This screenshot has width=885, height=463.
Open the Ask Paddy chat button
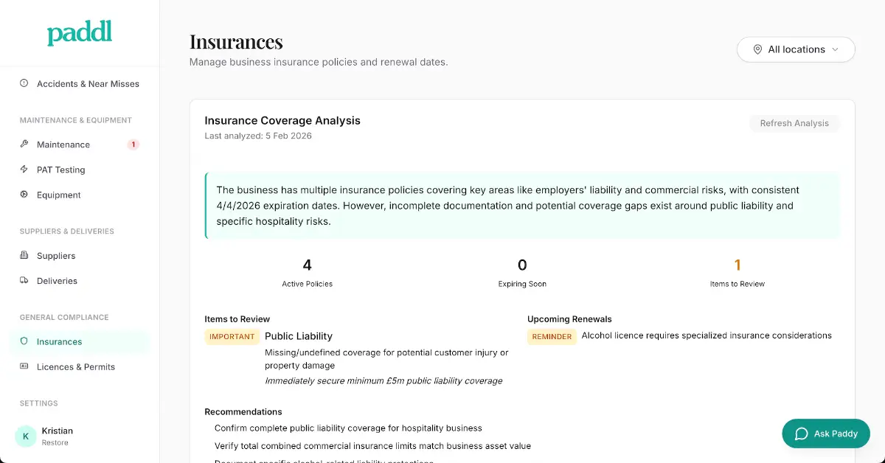pos(826,434)
